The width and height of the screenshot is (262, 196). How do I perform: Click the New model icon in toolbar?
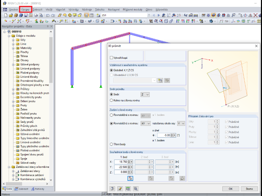pos(6,15)
